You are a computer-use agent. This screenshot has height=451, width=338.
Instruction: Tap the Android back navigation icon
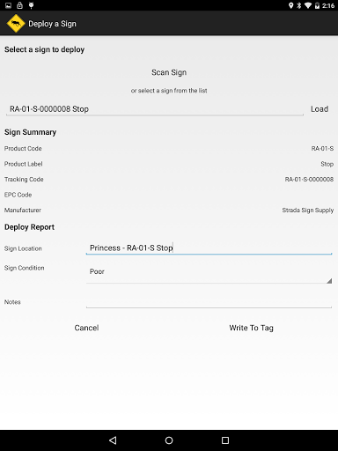113,440
